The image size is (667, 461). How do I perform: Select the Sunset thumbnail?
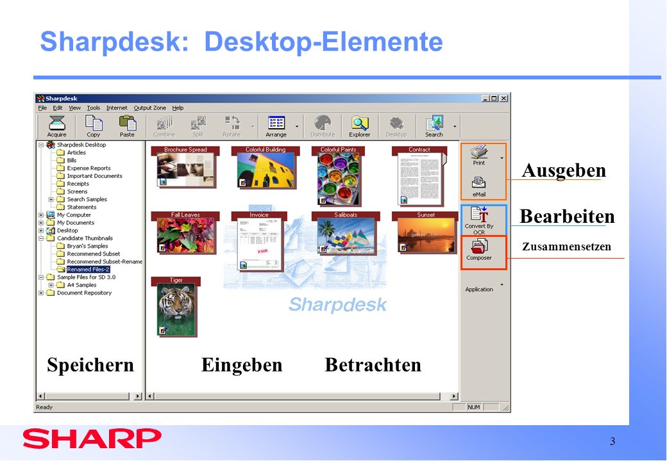click(426, 232)
